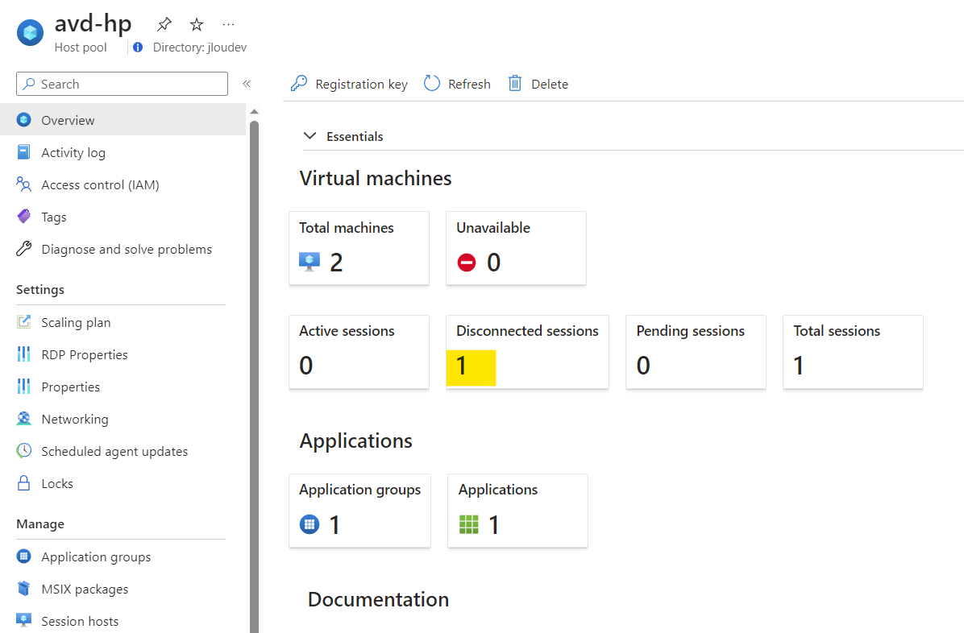964x633 pixels.
Task: Click the Access control people icon
Action: [24, 184]
